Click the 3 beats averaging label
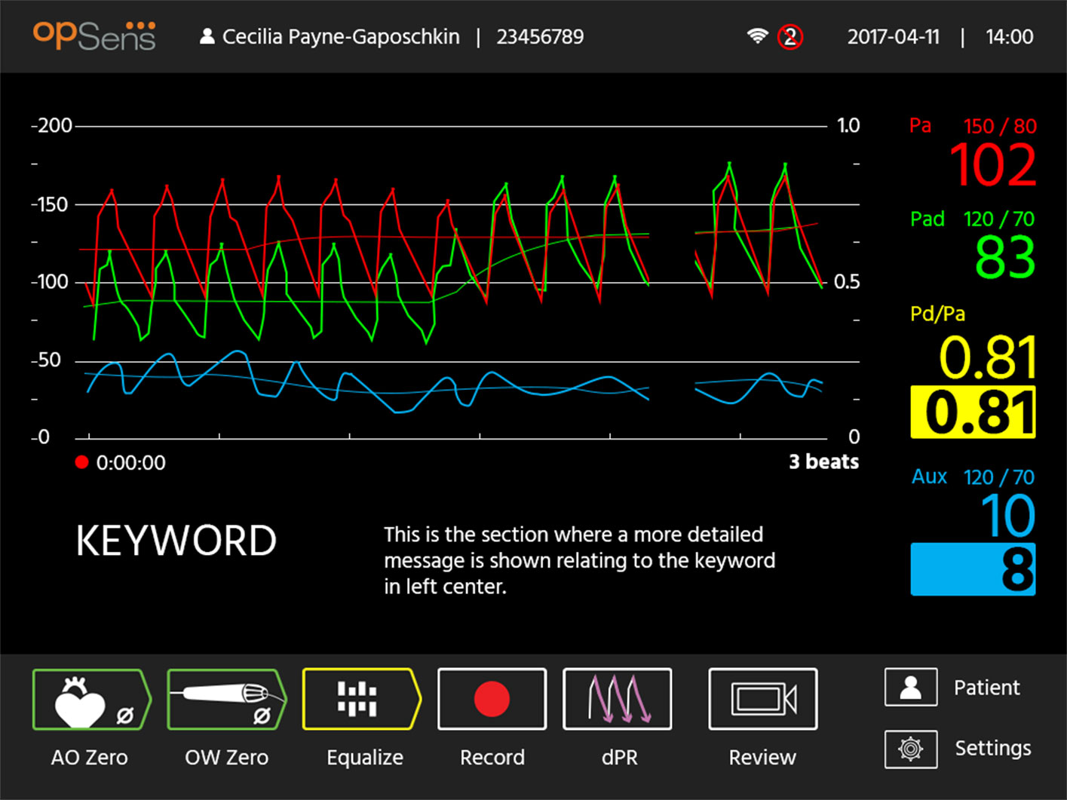 tap(823, 461)
